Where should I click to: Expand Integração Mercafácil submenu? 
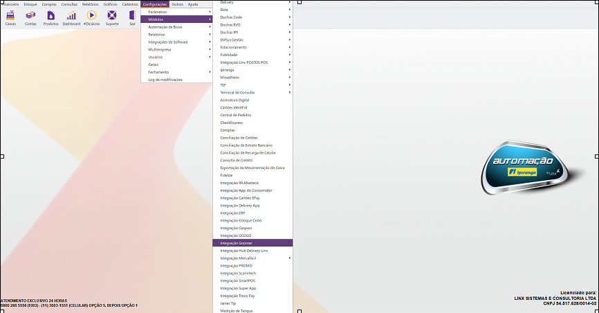coord(252,258)
